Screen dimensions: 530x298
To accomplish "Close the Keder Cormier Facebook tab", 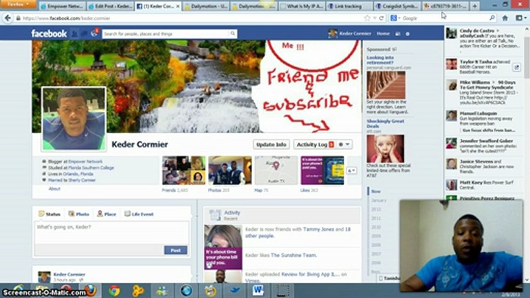I will pyautogui.click(x=178, y=6).
